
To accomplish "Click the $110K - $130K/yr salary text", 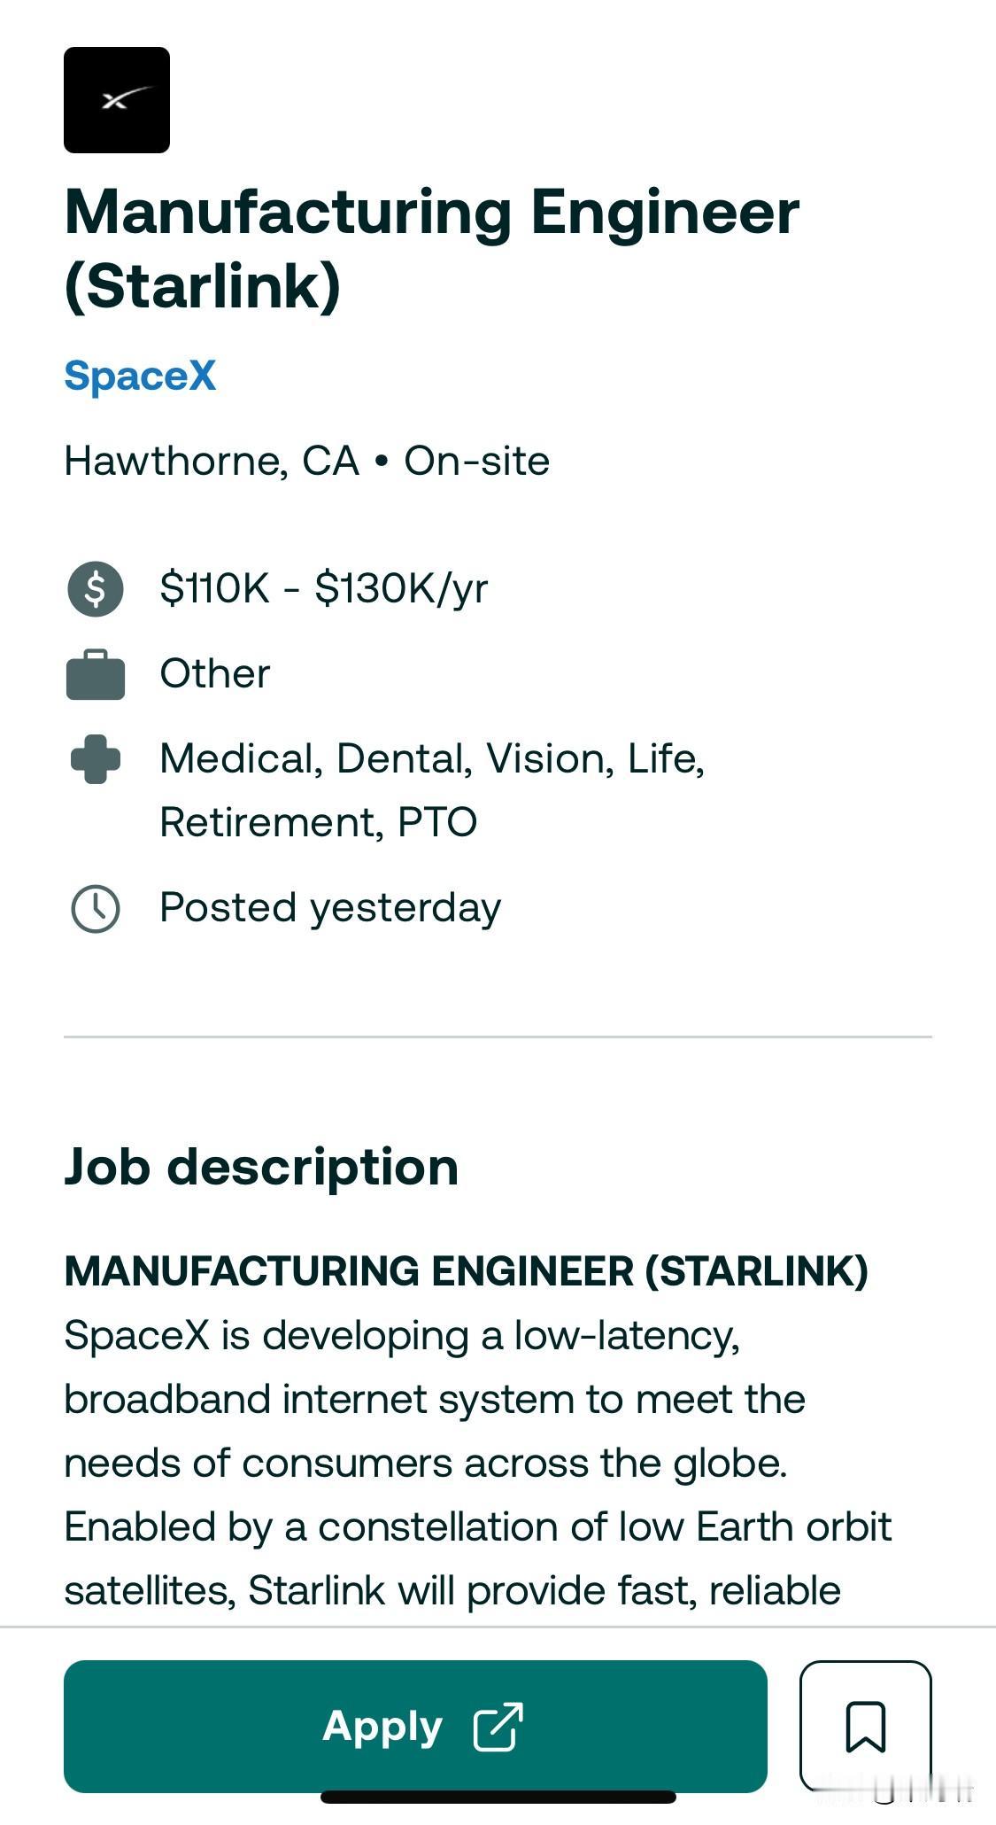I will click(323, 588).
